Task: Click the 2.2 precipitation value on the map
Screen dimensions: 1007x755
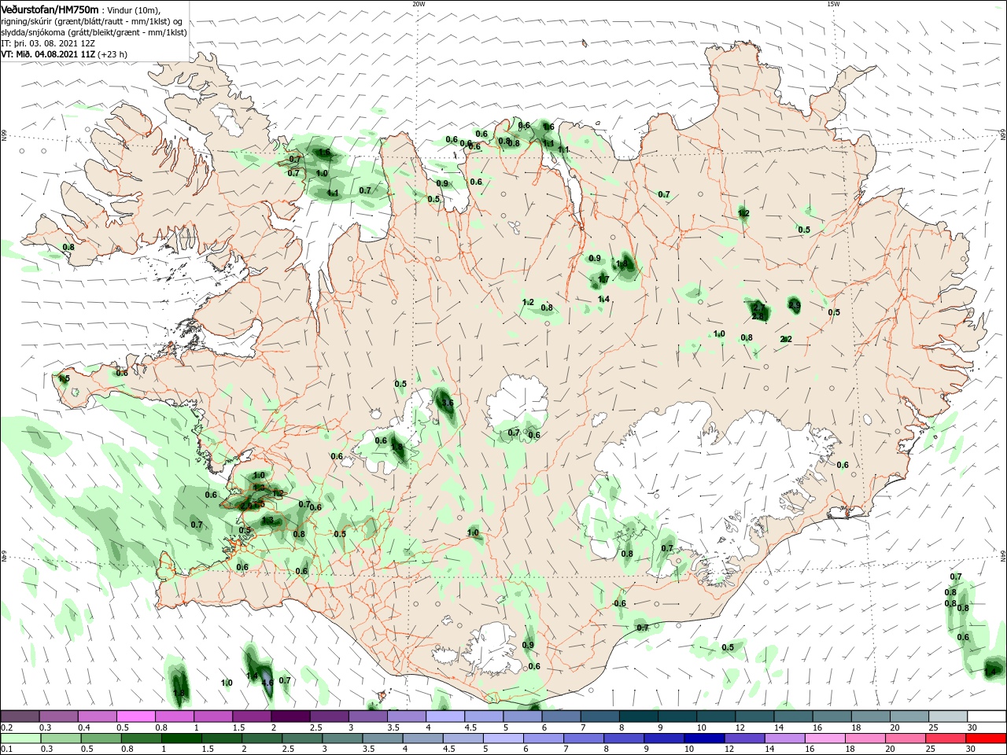Action: coord(785,339)
